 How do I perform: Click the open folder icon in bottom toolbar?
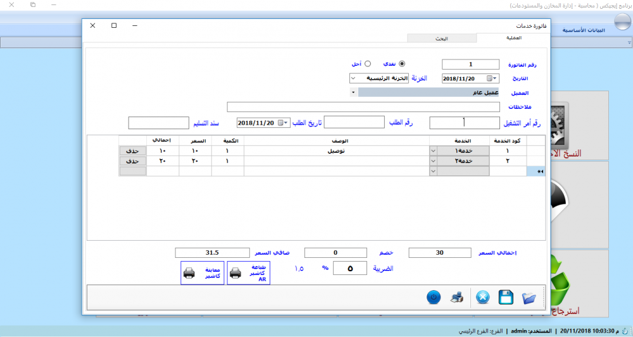tap(529, 298)
